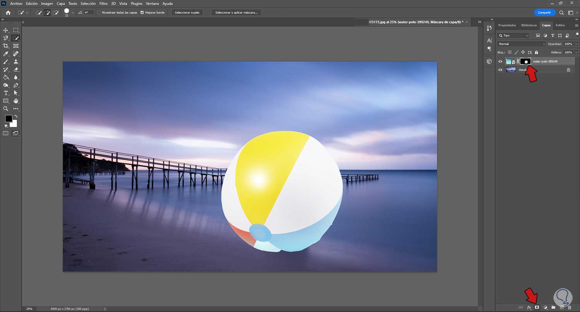Screen dimensions: 580x312
Task: Select the Crop tool
Action: tap(6, 46)
